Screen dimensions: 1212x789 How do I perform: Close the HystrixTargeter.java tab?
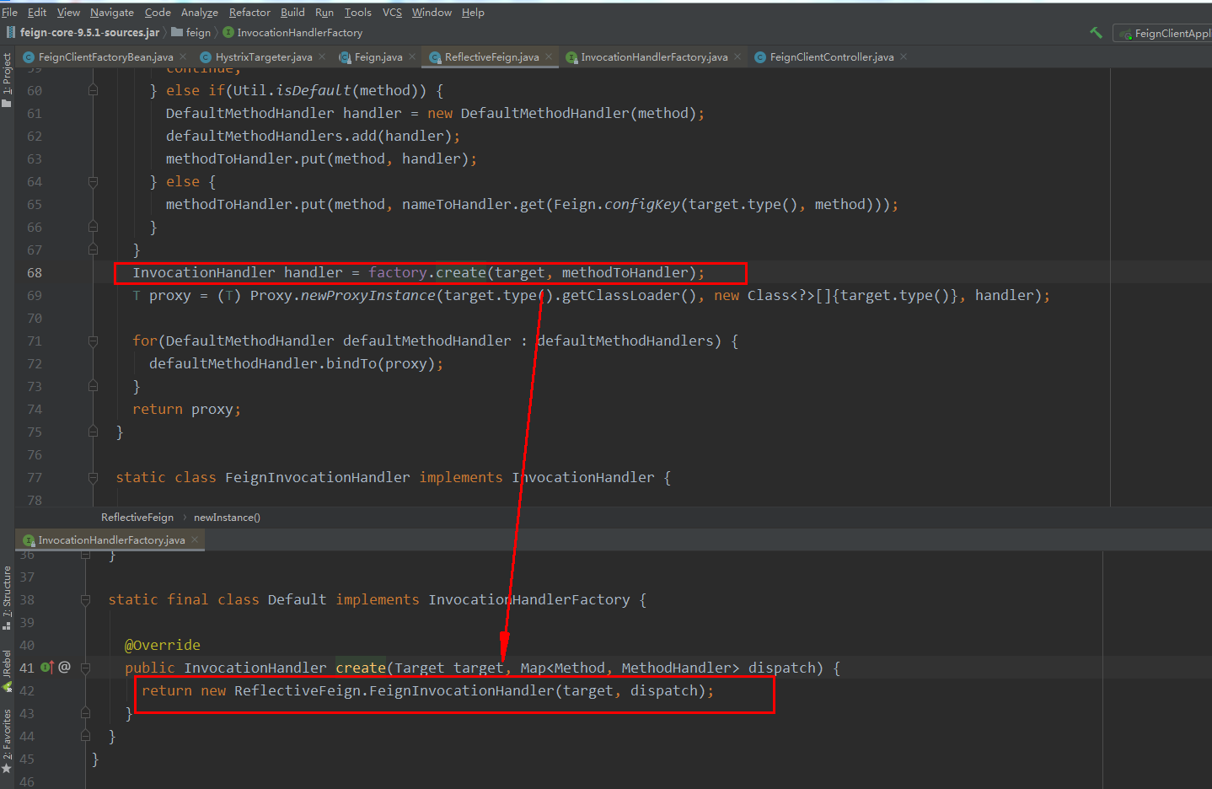(322, 57)
